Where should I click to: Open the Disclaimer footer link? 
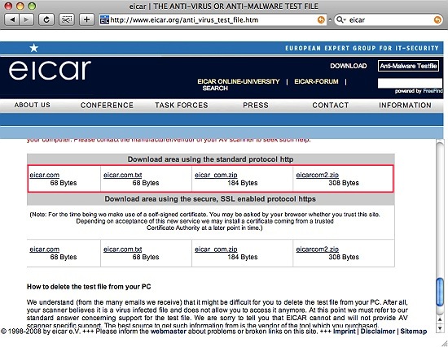(378, 332)
